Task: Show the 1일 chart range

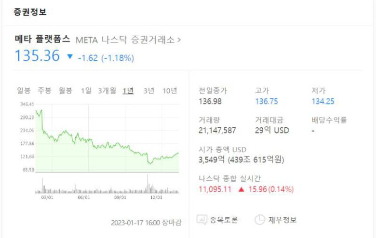Action: coord(86,91)
